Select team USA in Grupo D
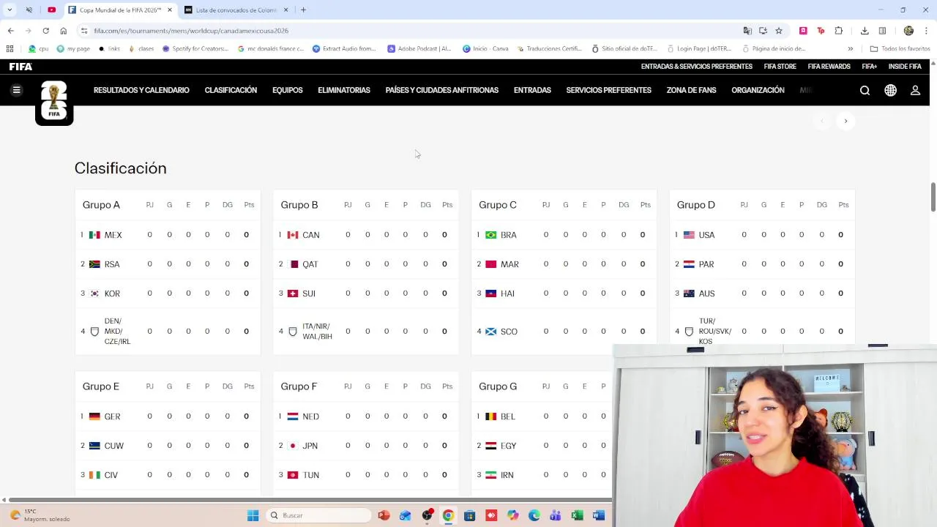Screen dimensions: 937x527 click(706, 235)
